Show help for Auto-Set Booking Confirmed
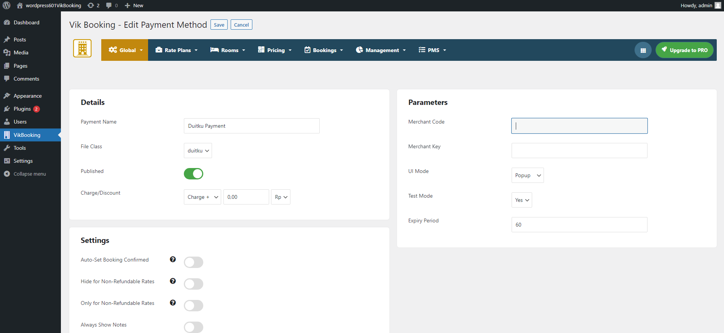 173,259
